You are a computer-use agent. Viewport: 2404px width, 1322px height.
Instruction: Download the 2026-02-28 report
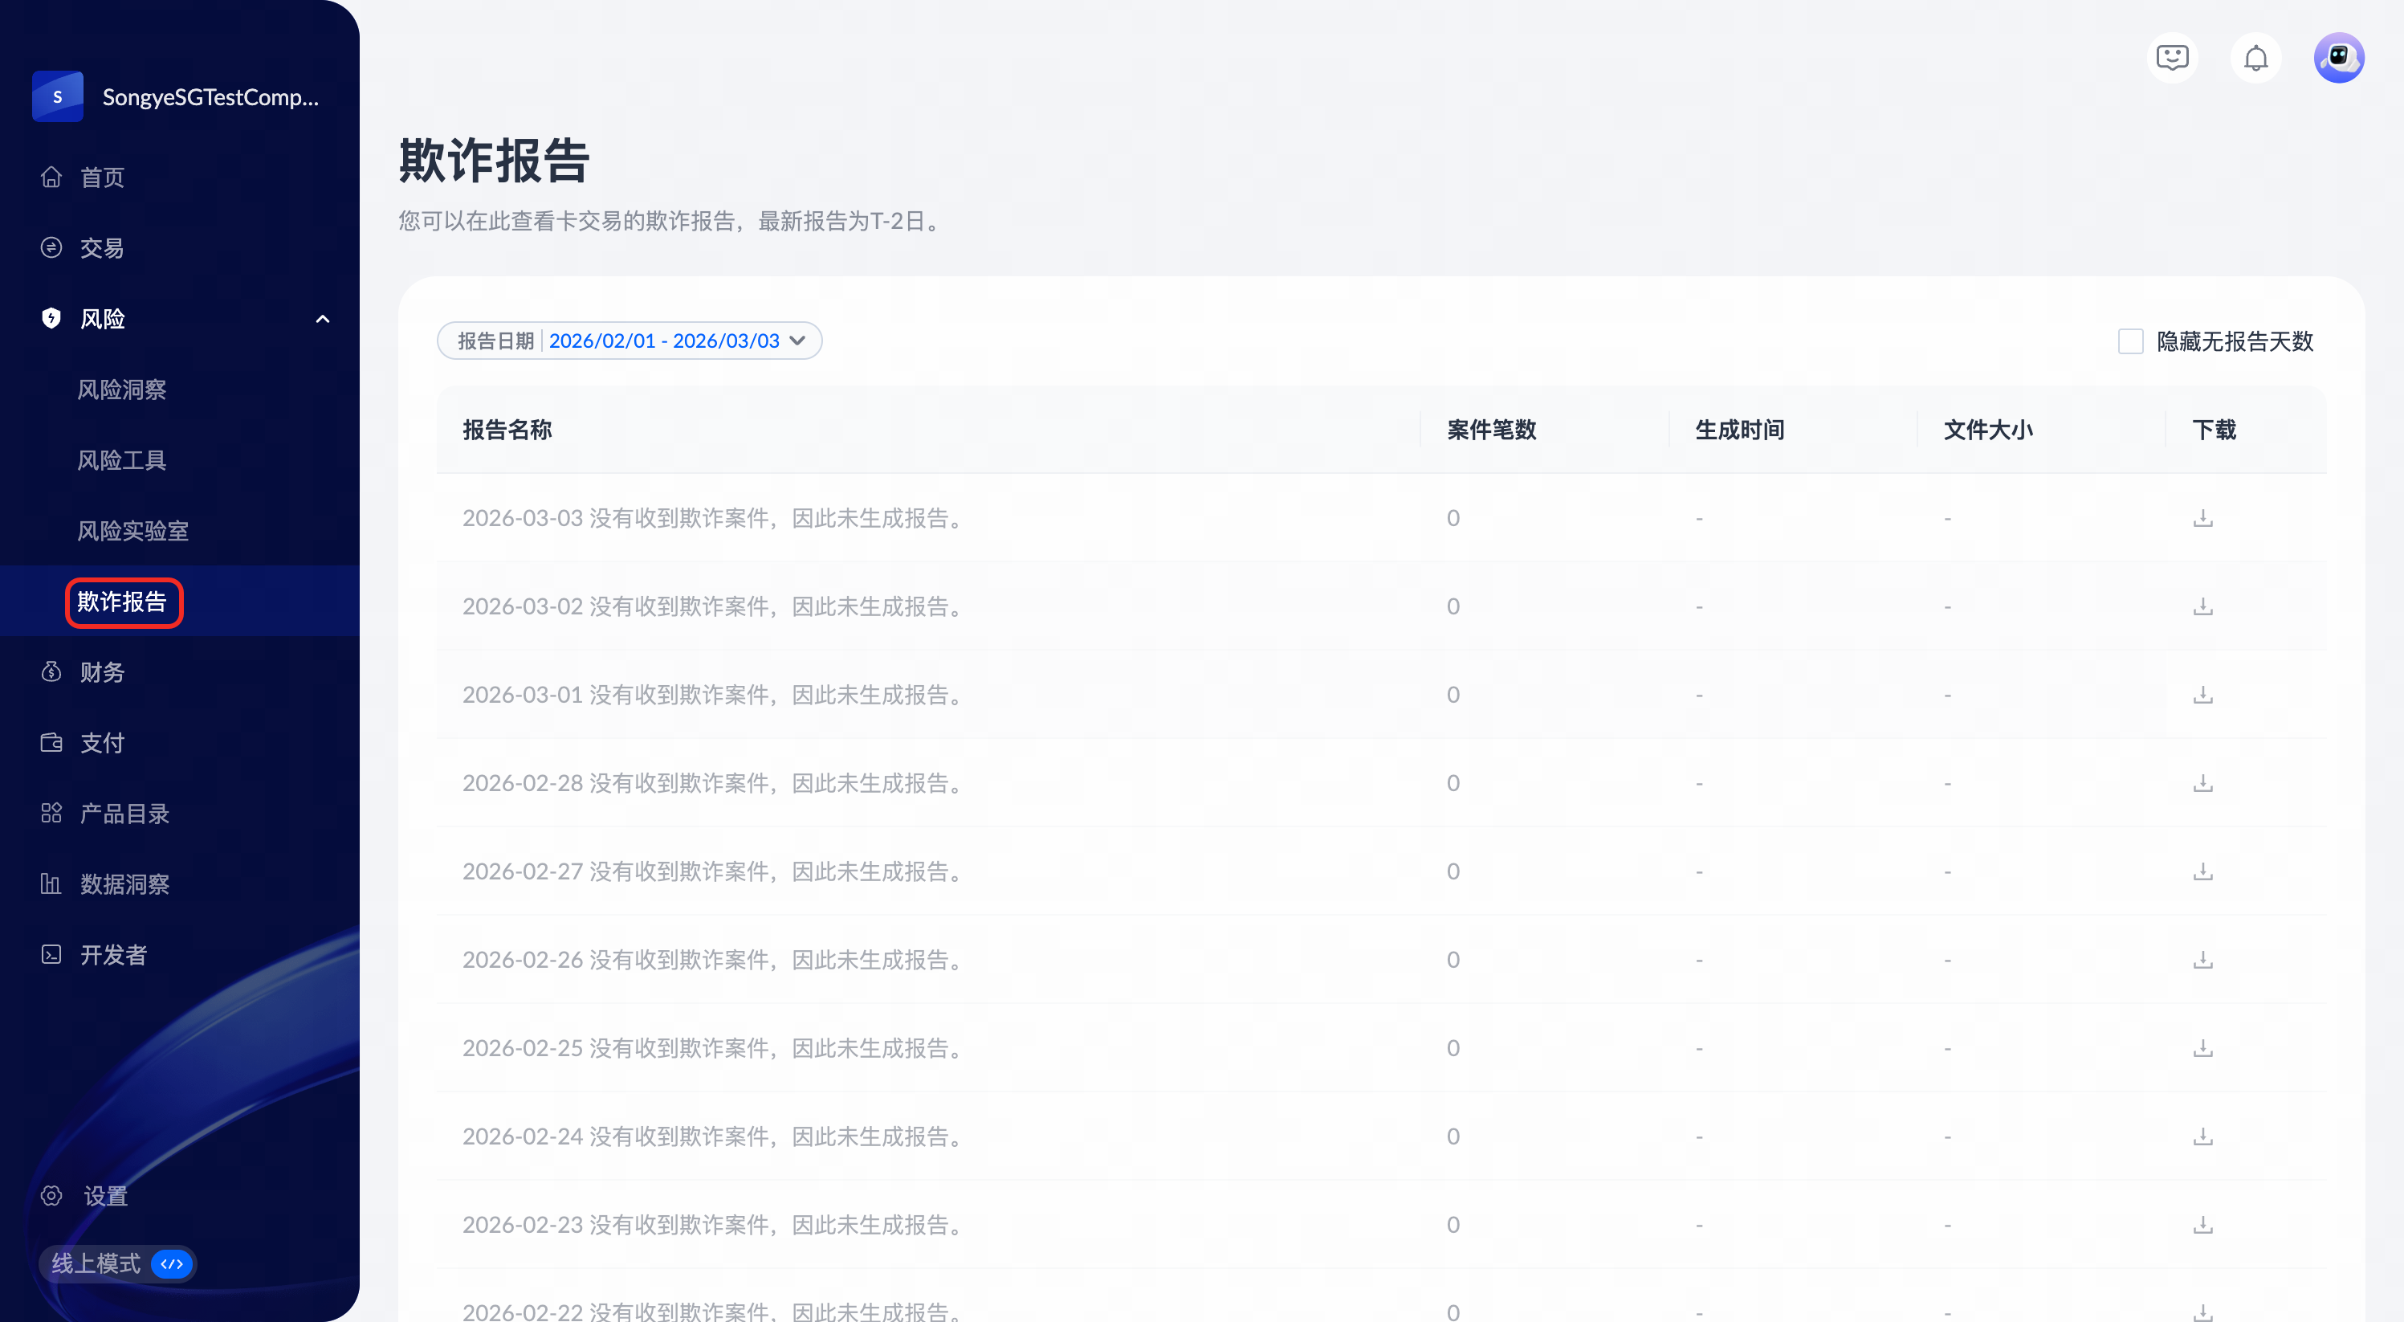coord(2202,783)
